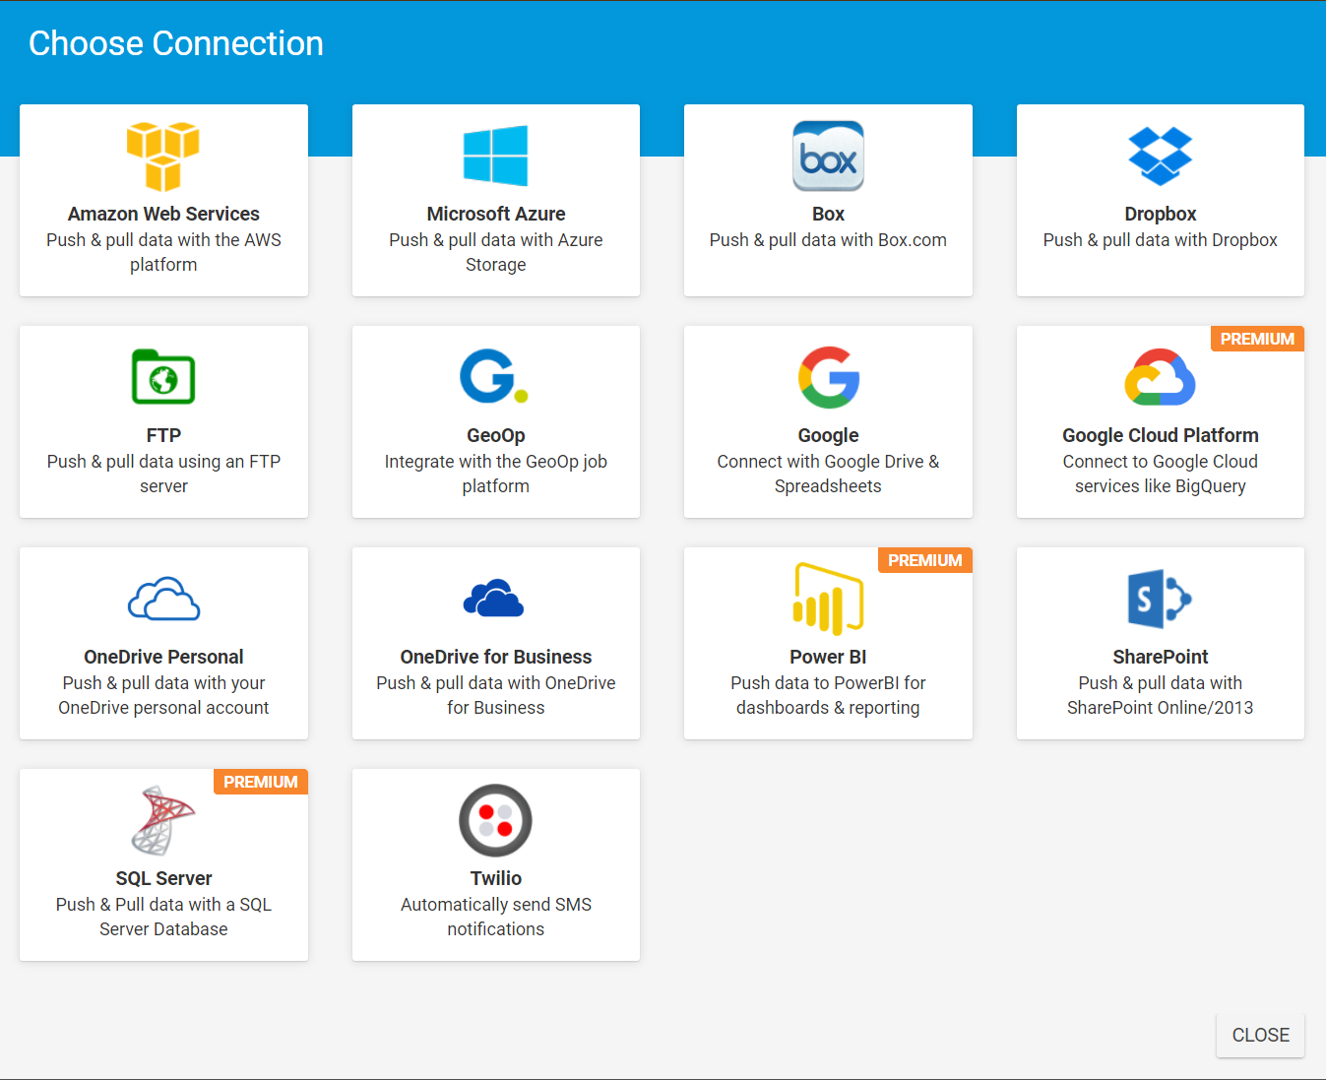Click 'Push & Pull data with a SQL Server Database'

pyautogui.click(x=163, y=917)
